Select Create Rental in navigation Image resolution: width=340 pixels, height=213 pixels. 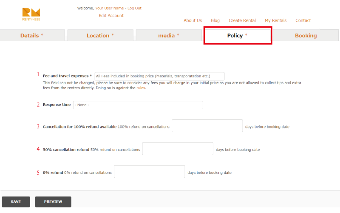pos(242,20)
